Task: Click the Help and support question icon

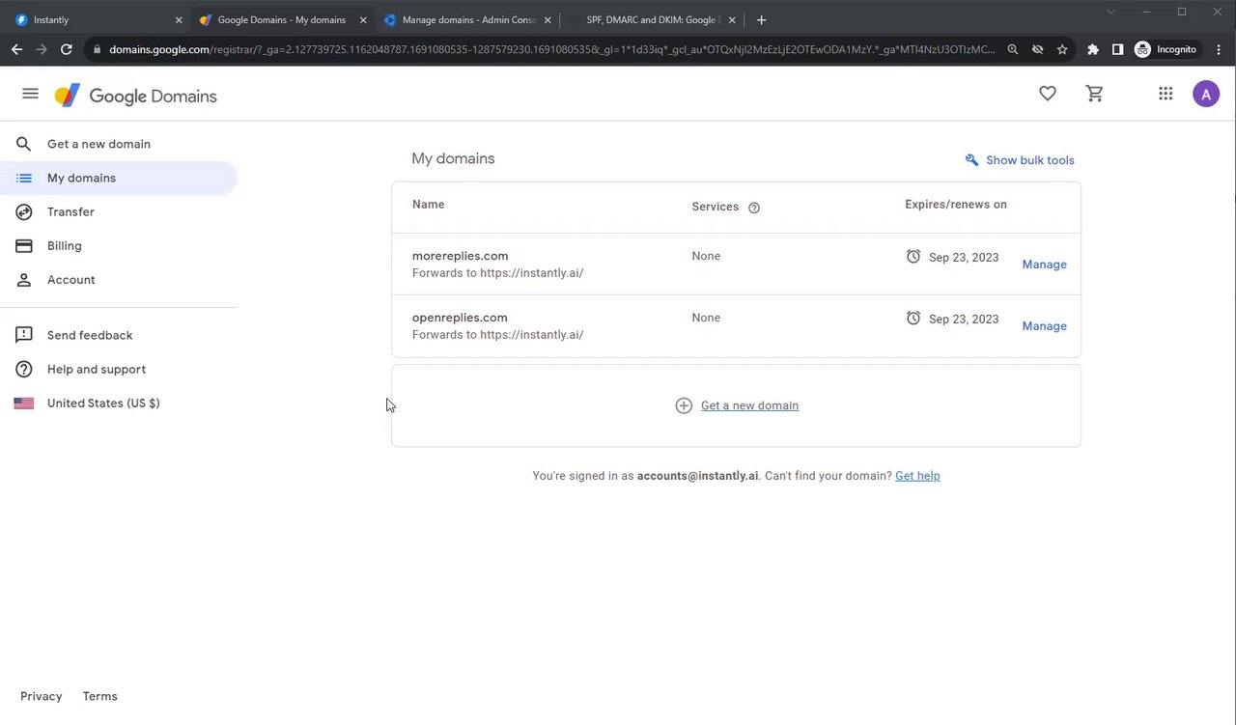Action: click(x=24, y=369)
